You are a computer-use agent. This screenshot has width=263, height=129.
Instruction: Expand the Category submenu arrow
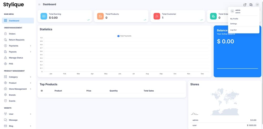[31, 77]
